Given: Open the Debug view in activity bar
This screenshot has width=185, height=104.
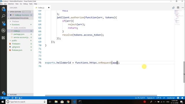Looking at the screenshot, I should [3, 30].
